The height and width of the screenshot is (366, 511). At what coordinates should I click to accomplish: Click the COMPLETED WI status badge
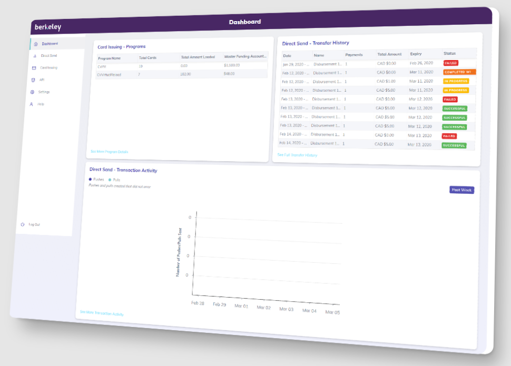click(x=460, y=72)
